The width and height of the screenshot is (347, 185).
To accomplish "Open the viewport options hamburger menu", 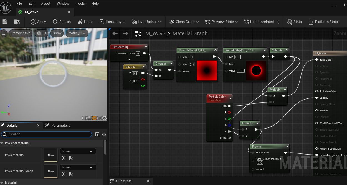I will tap(4, 33).
